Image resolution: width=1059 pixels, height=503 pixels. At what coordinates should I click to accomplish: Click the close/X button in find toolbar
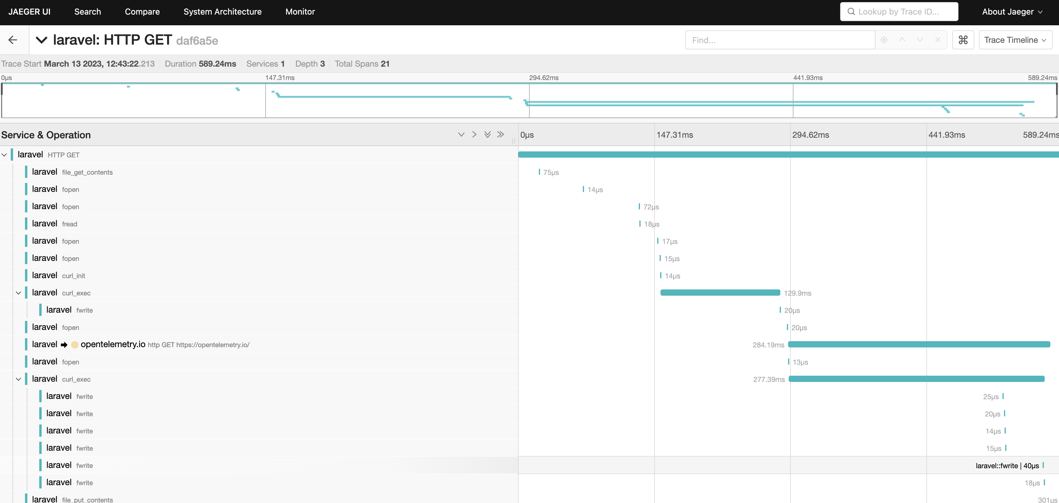937,40
